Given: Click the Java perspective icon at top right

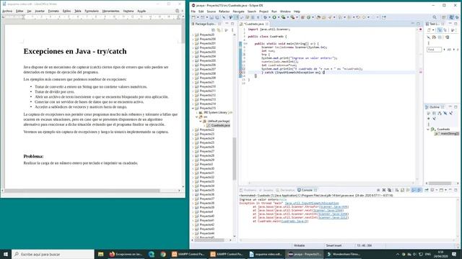Looking at the screenshot, I should click(450, 17).
